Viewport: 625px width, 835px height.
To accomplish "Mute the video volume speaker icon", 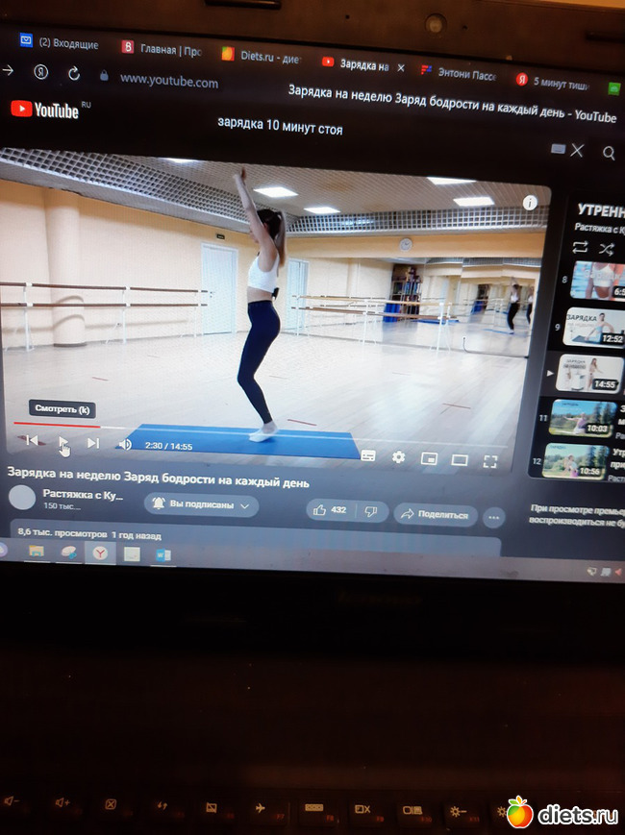I will pyautogui.click(x=125, y=444).
